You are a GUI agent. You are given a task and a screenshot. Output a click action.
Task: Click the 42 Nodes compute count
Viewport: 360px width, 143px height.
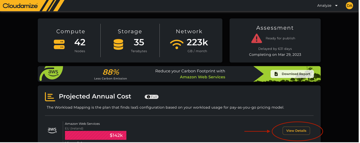(80, 42)
